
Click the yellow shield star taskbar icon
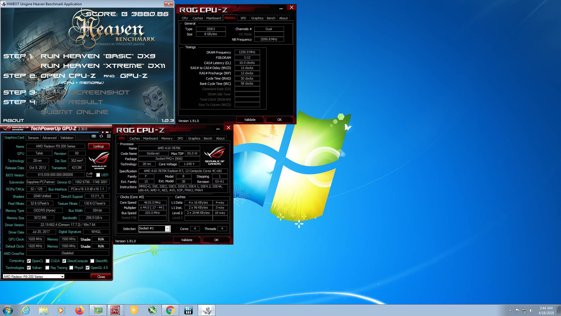point(134,310)
